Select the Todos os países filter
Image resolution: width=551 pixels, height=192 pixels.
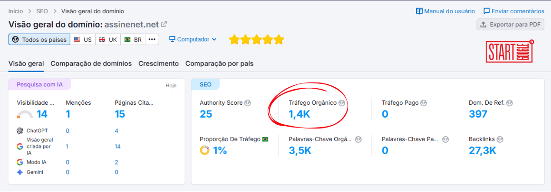click(x=39, y=39)
